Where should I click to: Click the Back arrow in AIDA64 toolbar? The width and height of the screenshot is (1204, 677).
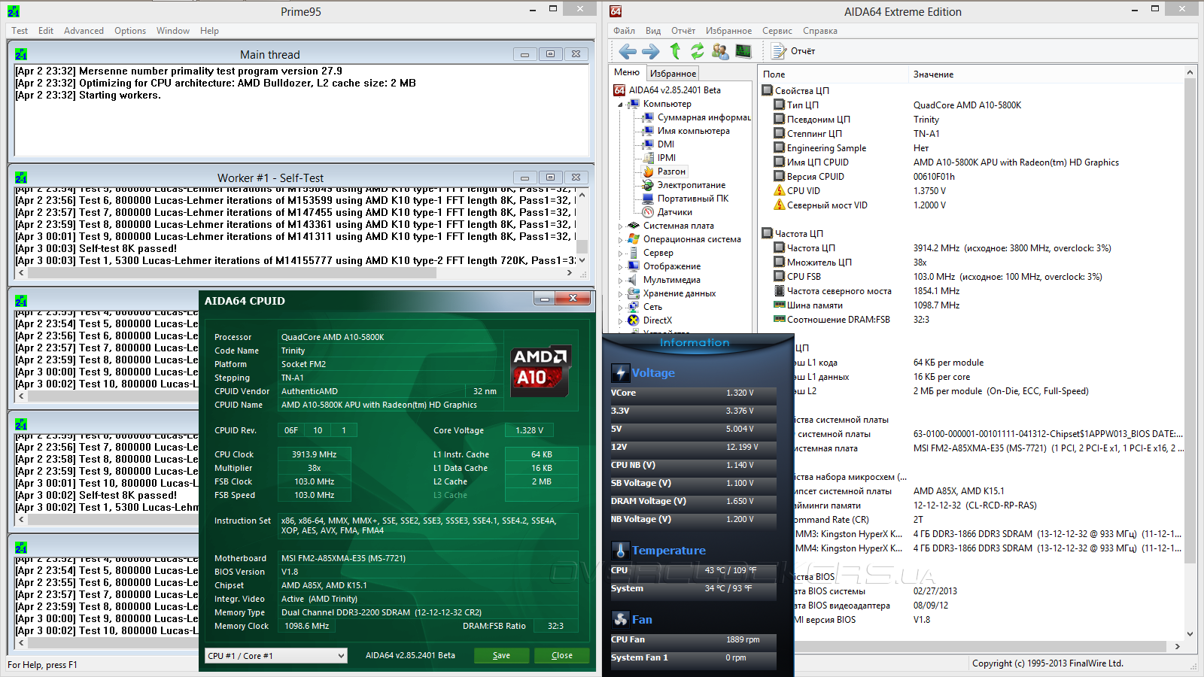pyautogui.click(x=627, y=51)
